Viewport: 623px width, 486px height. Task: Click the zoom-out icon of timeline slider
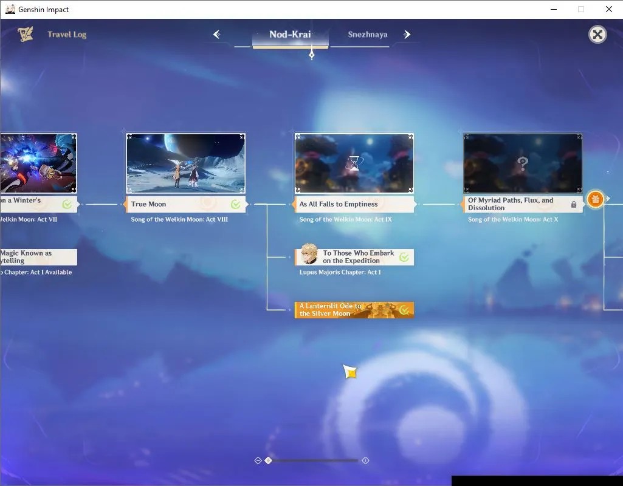coord(258,460)
